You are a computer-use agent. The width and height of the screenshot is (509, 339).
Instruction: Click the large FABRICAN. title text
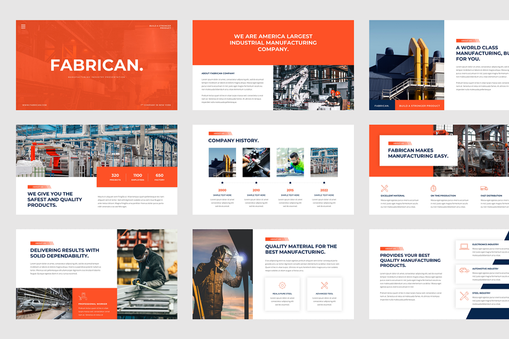click(x=97, y=65)
